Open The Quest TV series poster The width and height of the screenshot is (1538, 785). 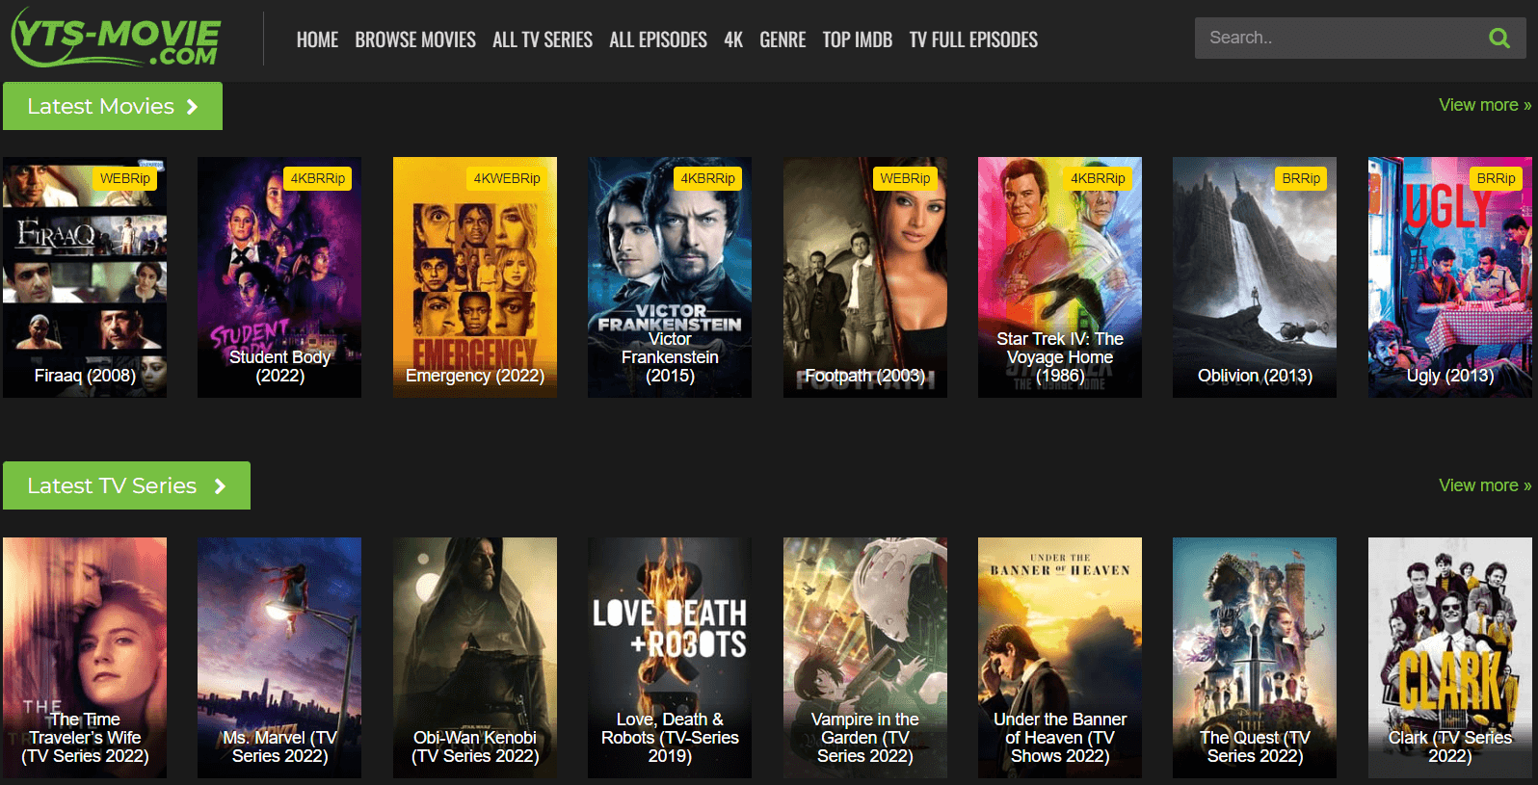click(1255, 658)
